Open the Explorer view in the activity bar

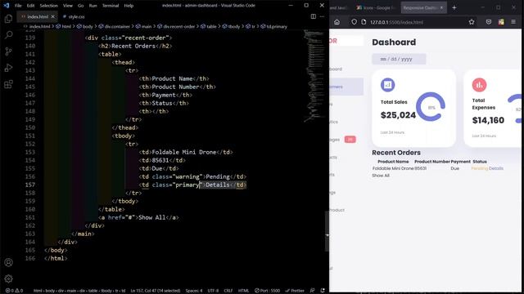(x=9, y=19)
